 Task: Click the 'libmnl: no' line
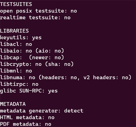[16, 71]
